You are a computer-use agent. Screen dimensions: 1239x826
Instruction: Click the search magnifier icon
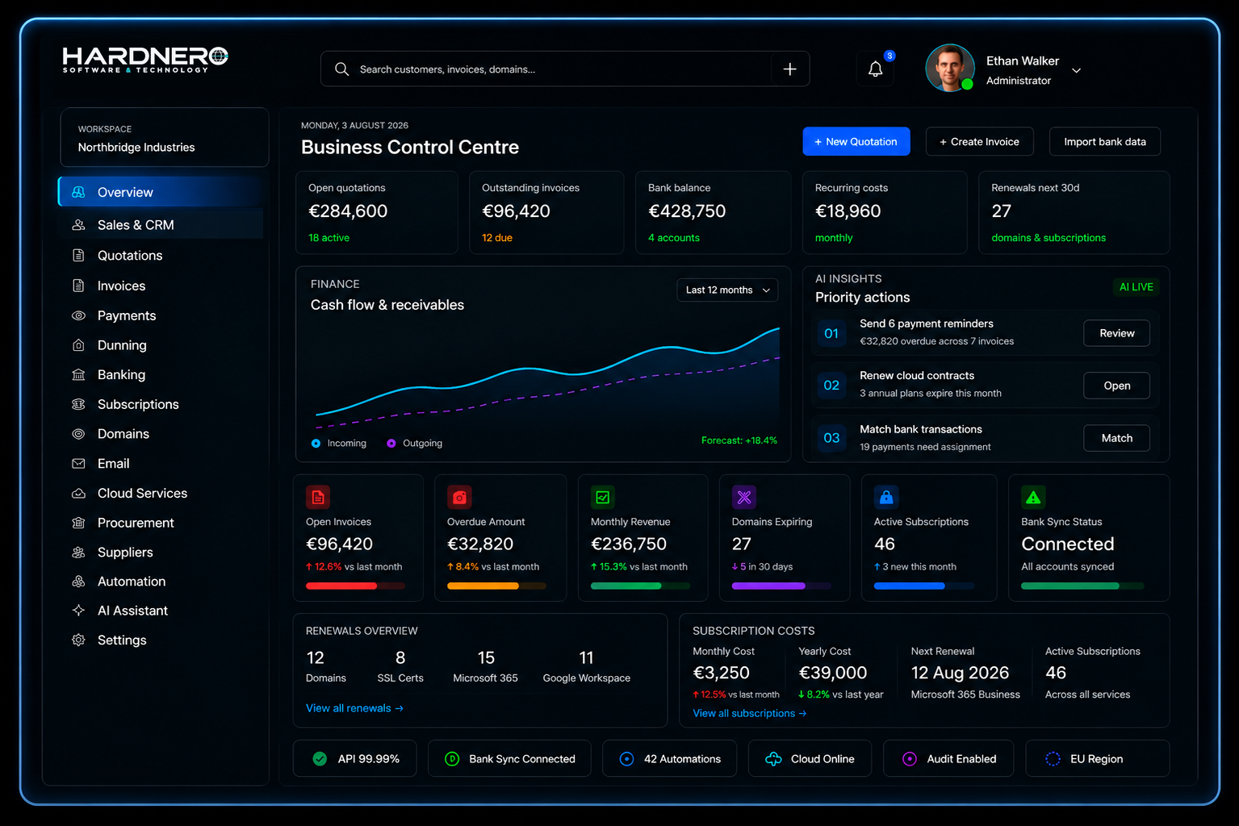341,69
